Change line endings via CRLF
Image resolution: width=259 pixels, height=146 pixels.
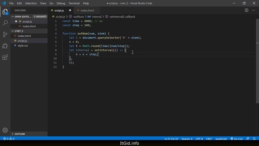pos(209,139)
